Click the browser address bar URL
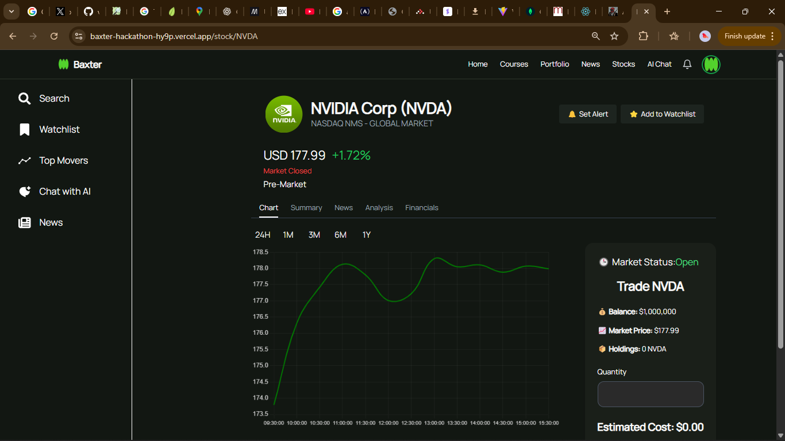 tap(174, 36)
